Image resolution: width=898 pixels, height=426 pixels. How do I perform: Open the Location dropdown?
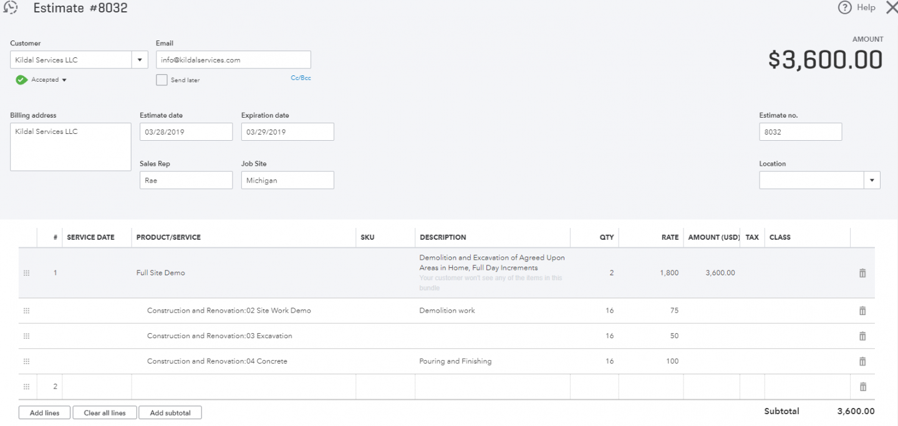pos(871,181)
